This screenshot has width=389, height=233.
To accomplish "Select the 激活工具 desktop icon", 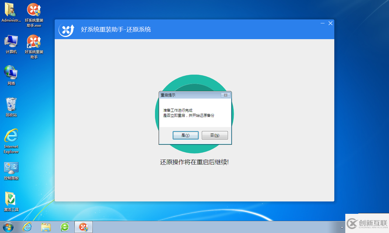I will tap(11, 202).
